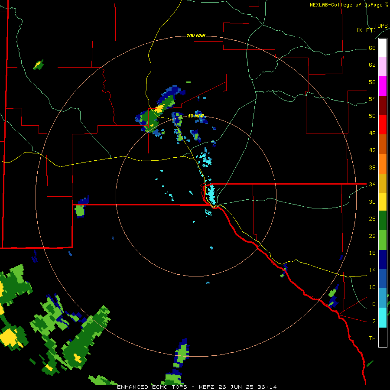
Task: Select the 42 legend value
Action: pyautogui.click(x=372, y=150)
